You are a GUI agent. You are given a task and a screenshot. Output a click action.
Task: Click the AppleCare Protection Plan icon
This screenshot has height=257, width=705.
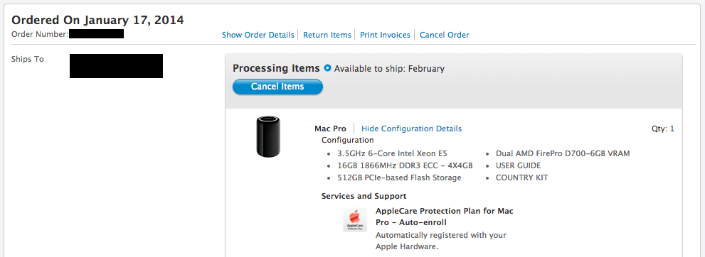tap(355, 220)
